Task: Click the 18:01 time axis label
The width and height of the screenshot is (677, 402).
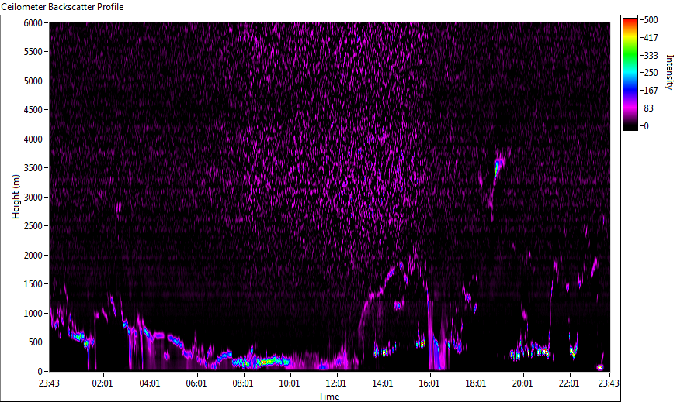Action: click(x=476, y=383)
